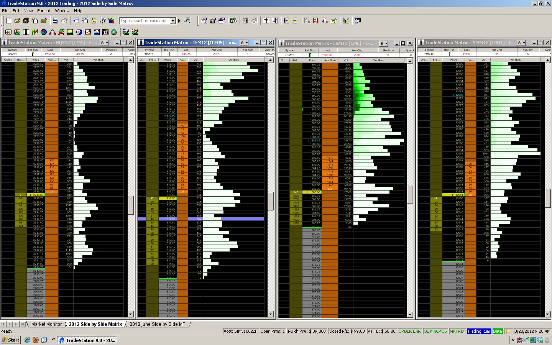552x345 pixels.
Task: Open the Edit menu
Action: (x=16, y=11)
